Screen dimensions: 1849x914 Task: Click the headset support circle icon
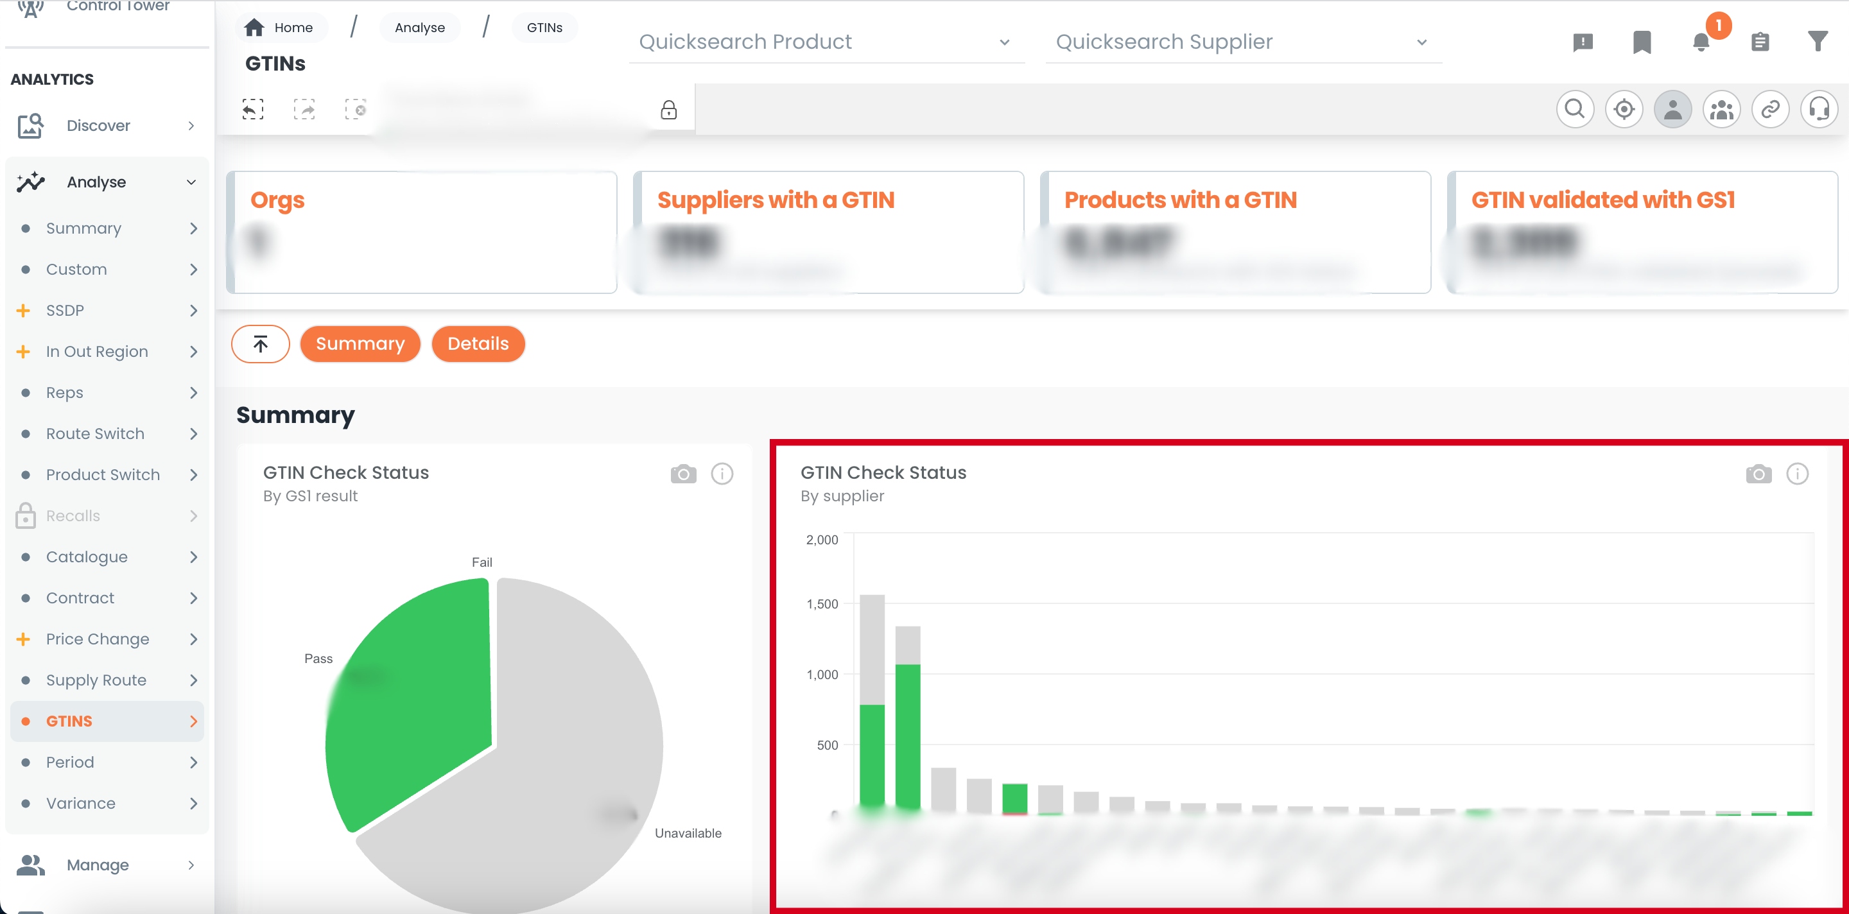click(x=1819, y=109)
